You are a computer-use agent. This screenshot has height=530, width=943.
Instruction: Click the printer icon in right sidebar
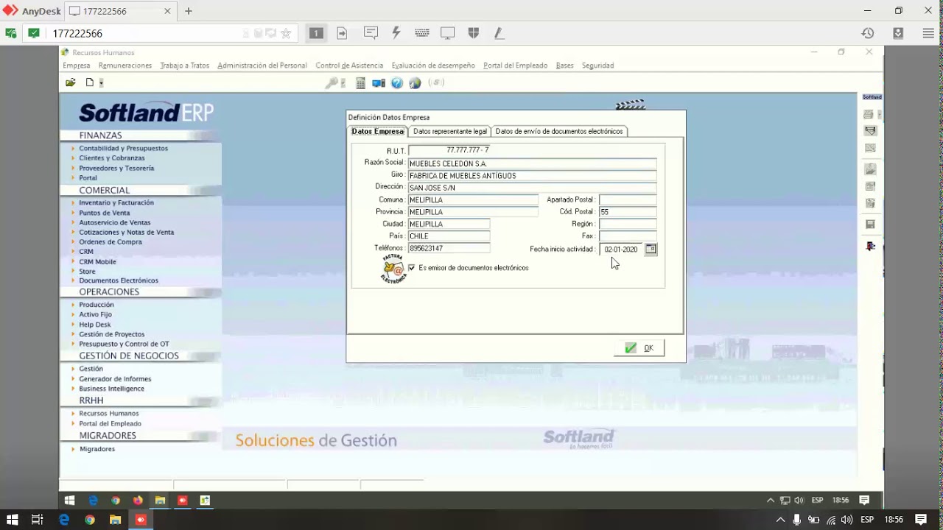pyautogui.click(x=869, y=114)
